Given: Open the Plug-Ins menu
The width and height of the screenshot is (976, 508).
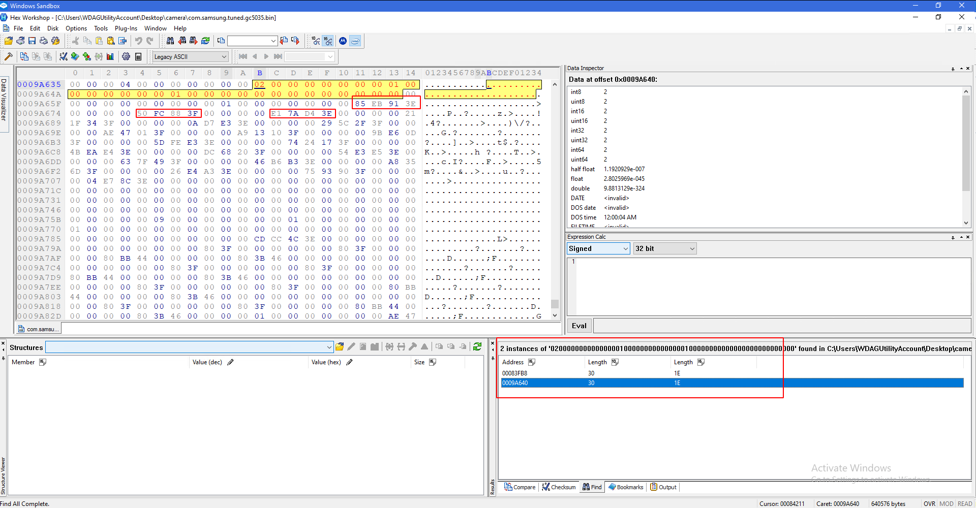Looking at the screenshot, I should 126,28.
